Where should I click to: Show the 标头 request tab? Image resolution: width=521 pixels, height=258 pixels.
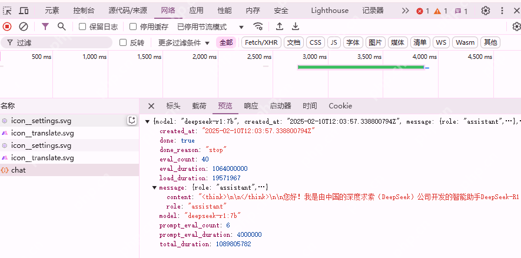pos(173,106)
